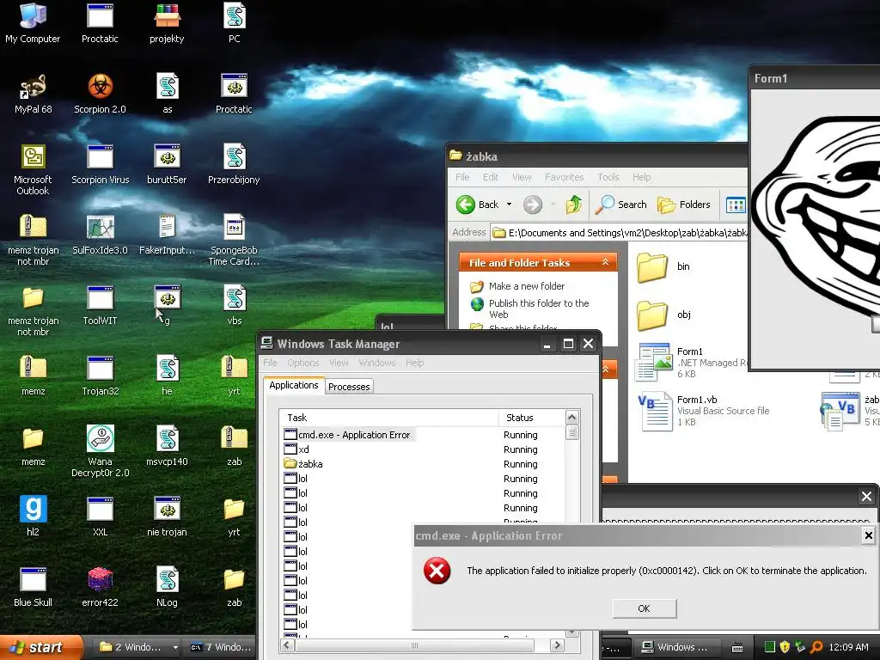Open Options menu in Task Manager
The height and width of the screenshot is (660, 880).
[303, 363]
